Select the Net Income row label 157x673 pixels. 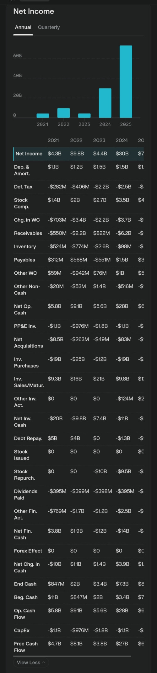[x=29, y=153]
